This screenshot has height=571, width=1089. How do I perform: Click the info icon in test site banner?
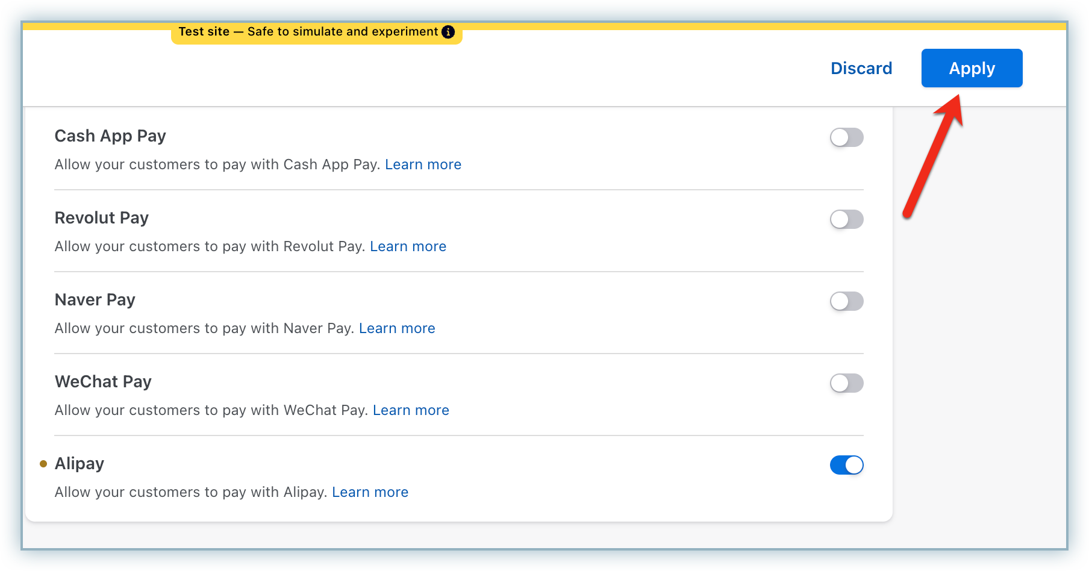[448, 32]
